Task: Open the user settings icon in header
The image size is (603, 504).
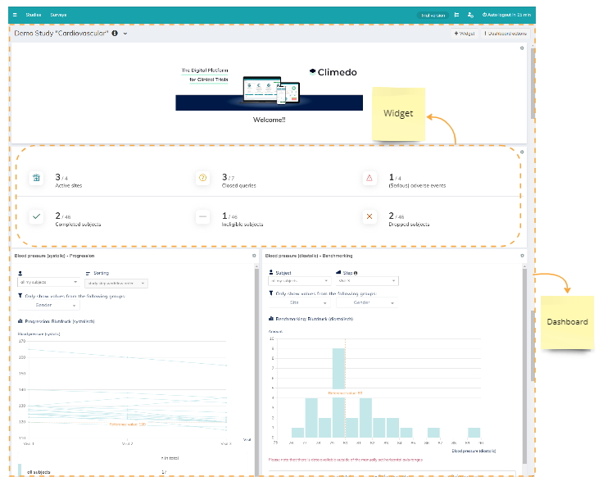Action: pyautogui.click(x=470, y=15)
